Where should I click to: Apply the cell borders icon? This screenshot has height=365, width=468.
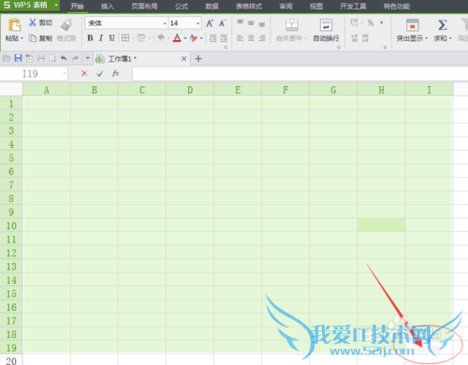coord(125,38)
